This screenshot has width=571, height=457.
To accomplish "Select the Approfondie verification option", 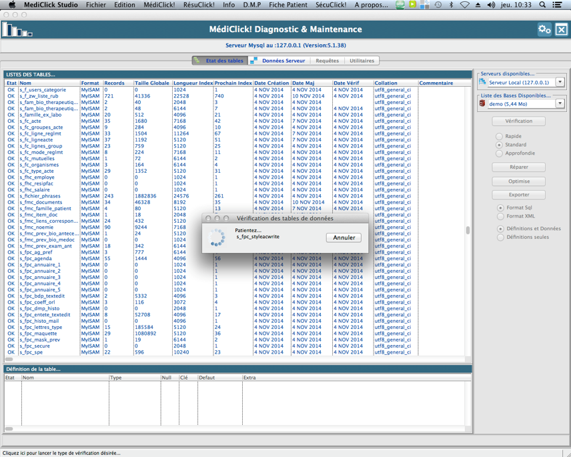I will coord(499,153).
